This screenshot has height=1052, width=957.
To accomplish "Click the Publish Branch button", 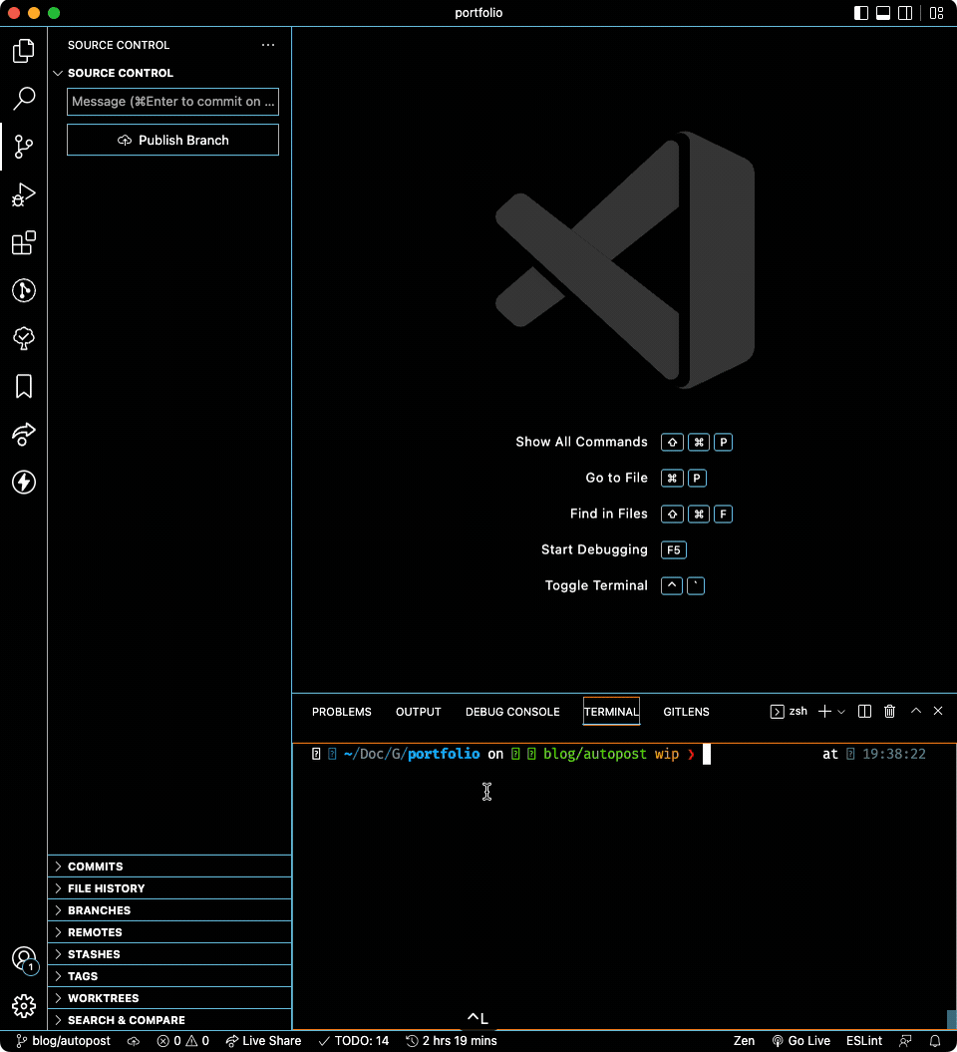I will pyautogui.click(x=171, y=140).
